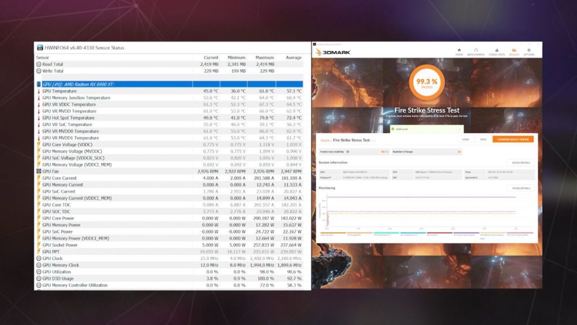Click the Save result button
The width and height of the screenshot is (577, 325).
click(x=483, y=139)
